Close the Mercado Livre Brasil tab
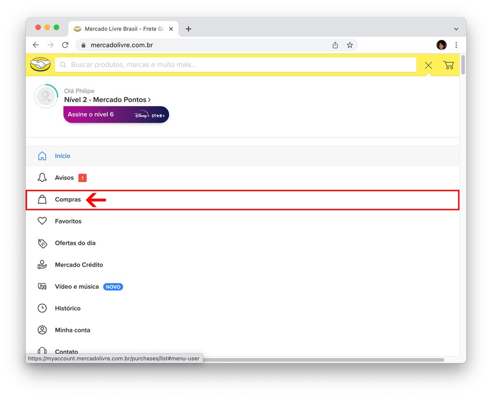This screenshot has height=397, width=492. pyautogui.click(x=171, y=29)
